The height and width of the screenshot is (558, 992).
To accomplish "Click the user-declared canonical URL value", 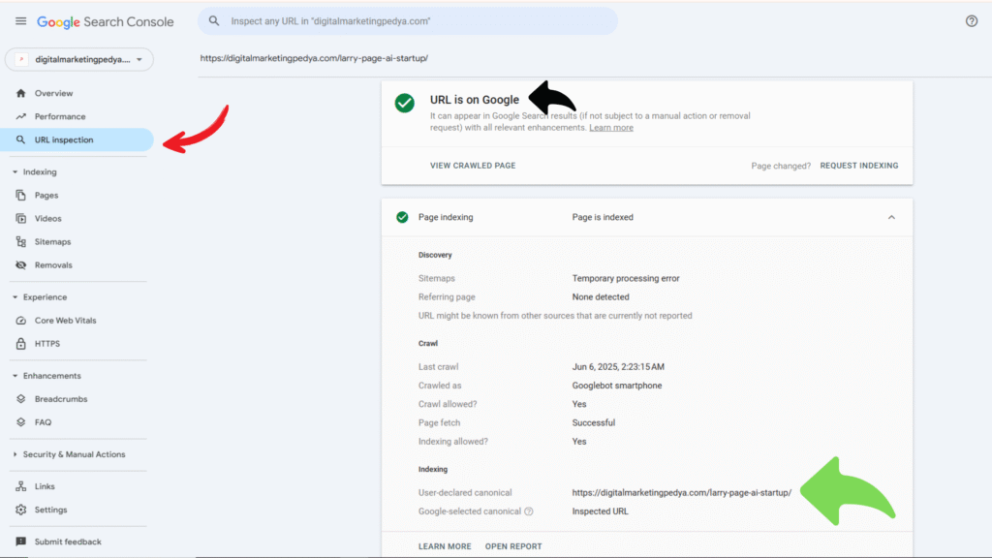I will click(x=681, y=492).
